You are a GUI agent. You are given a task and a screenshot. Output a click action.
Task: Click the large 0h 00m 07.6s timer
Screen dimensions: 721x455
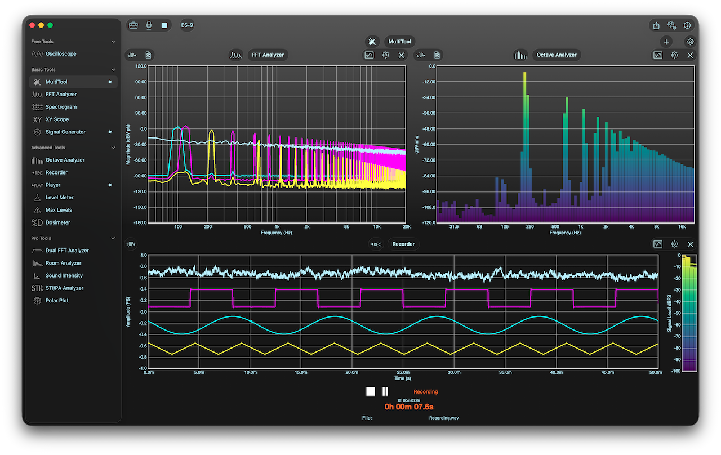point(409,407)
